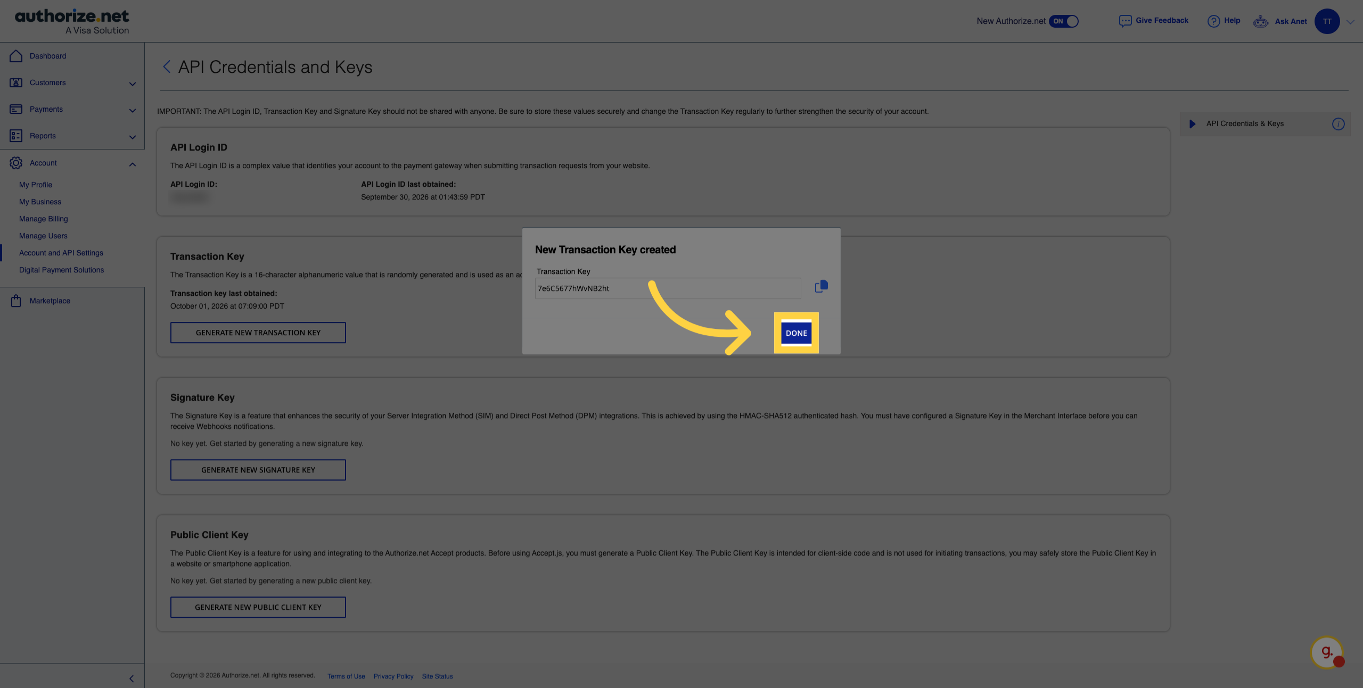Viewport: 1363px width, 688px height.
Task: Open the Ask Anet robot icon
Action: coord(1260,21)
